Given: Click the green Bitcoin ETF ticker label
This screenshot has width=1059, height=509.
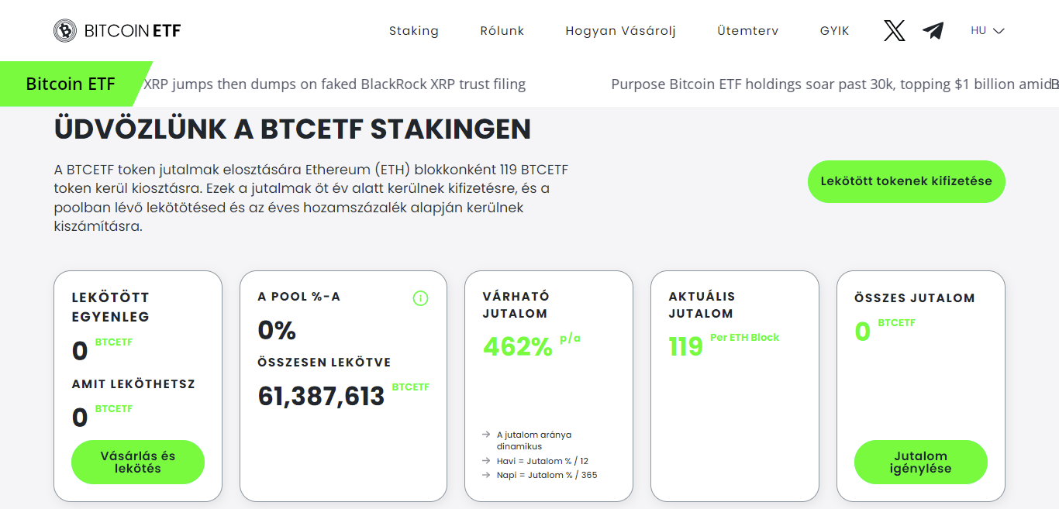Looking at the screenshot, I should (71, 84).
